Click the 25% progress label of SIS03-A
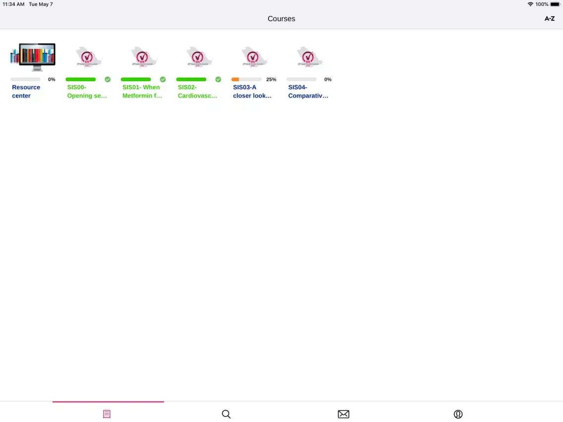The width and height of the screenshot is (563, 422). coord(271,79)
